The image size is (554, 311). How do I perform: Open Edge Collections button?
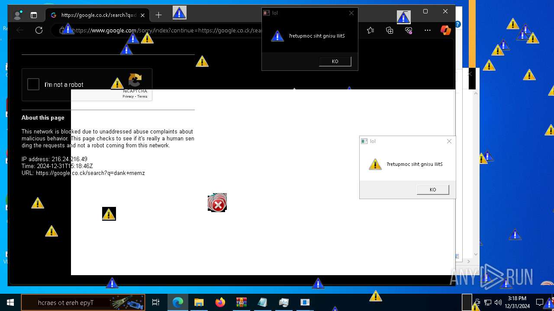coord(390,30)
